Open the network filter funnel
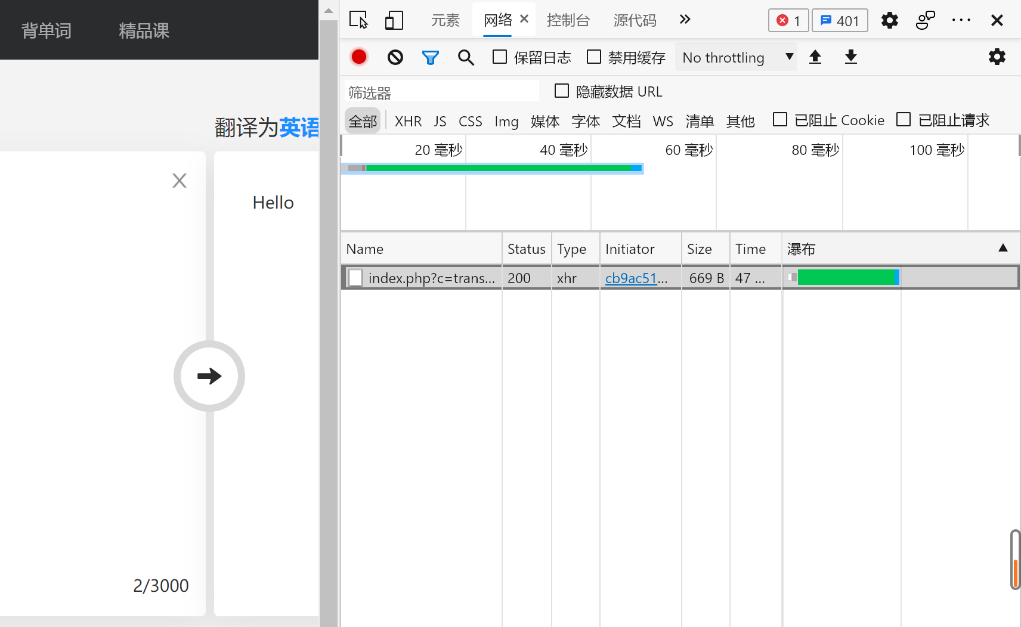 click(431, 57)
